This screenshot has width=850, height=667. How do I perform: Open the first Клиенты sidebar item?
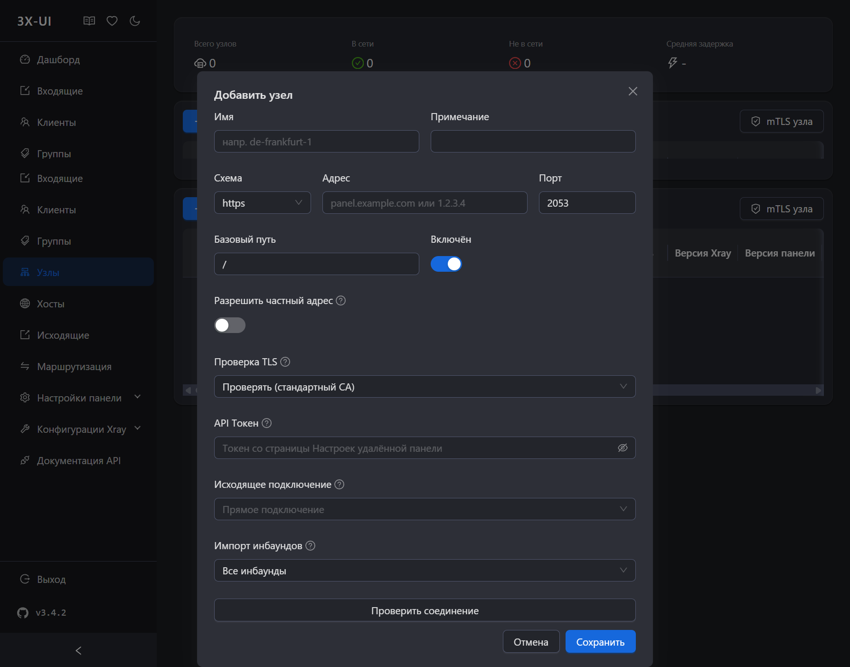[x=78, y=123]
